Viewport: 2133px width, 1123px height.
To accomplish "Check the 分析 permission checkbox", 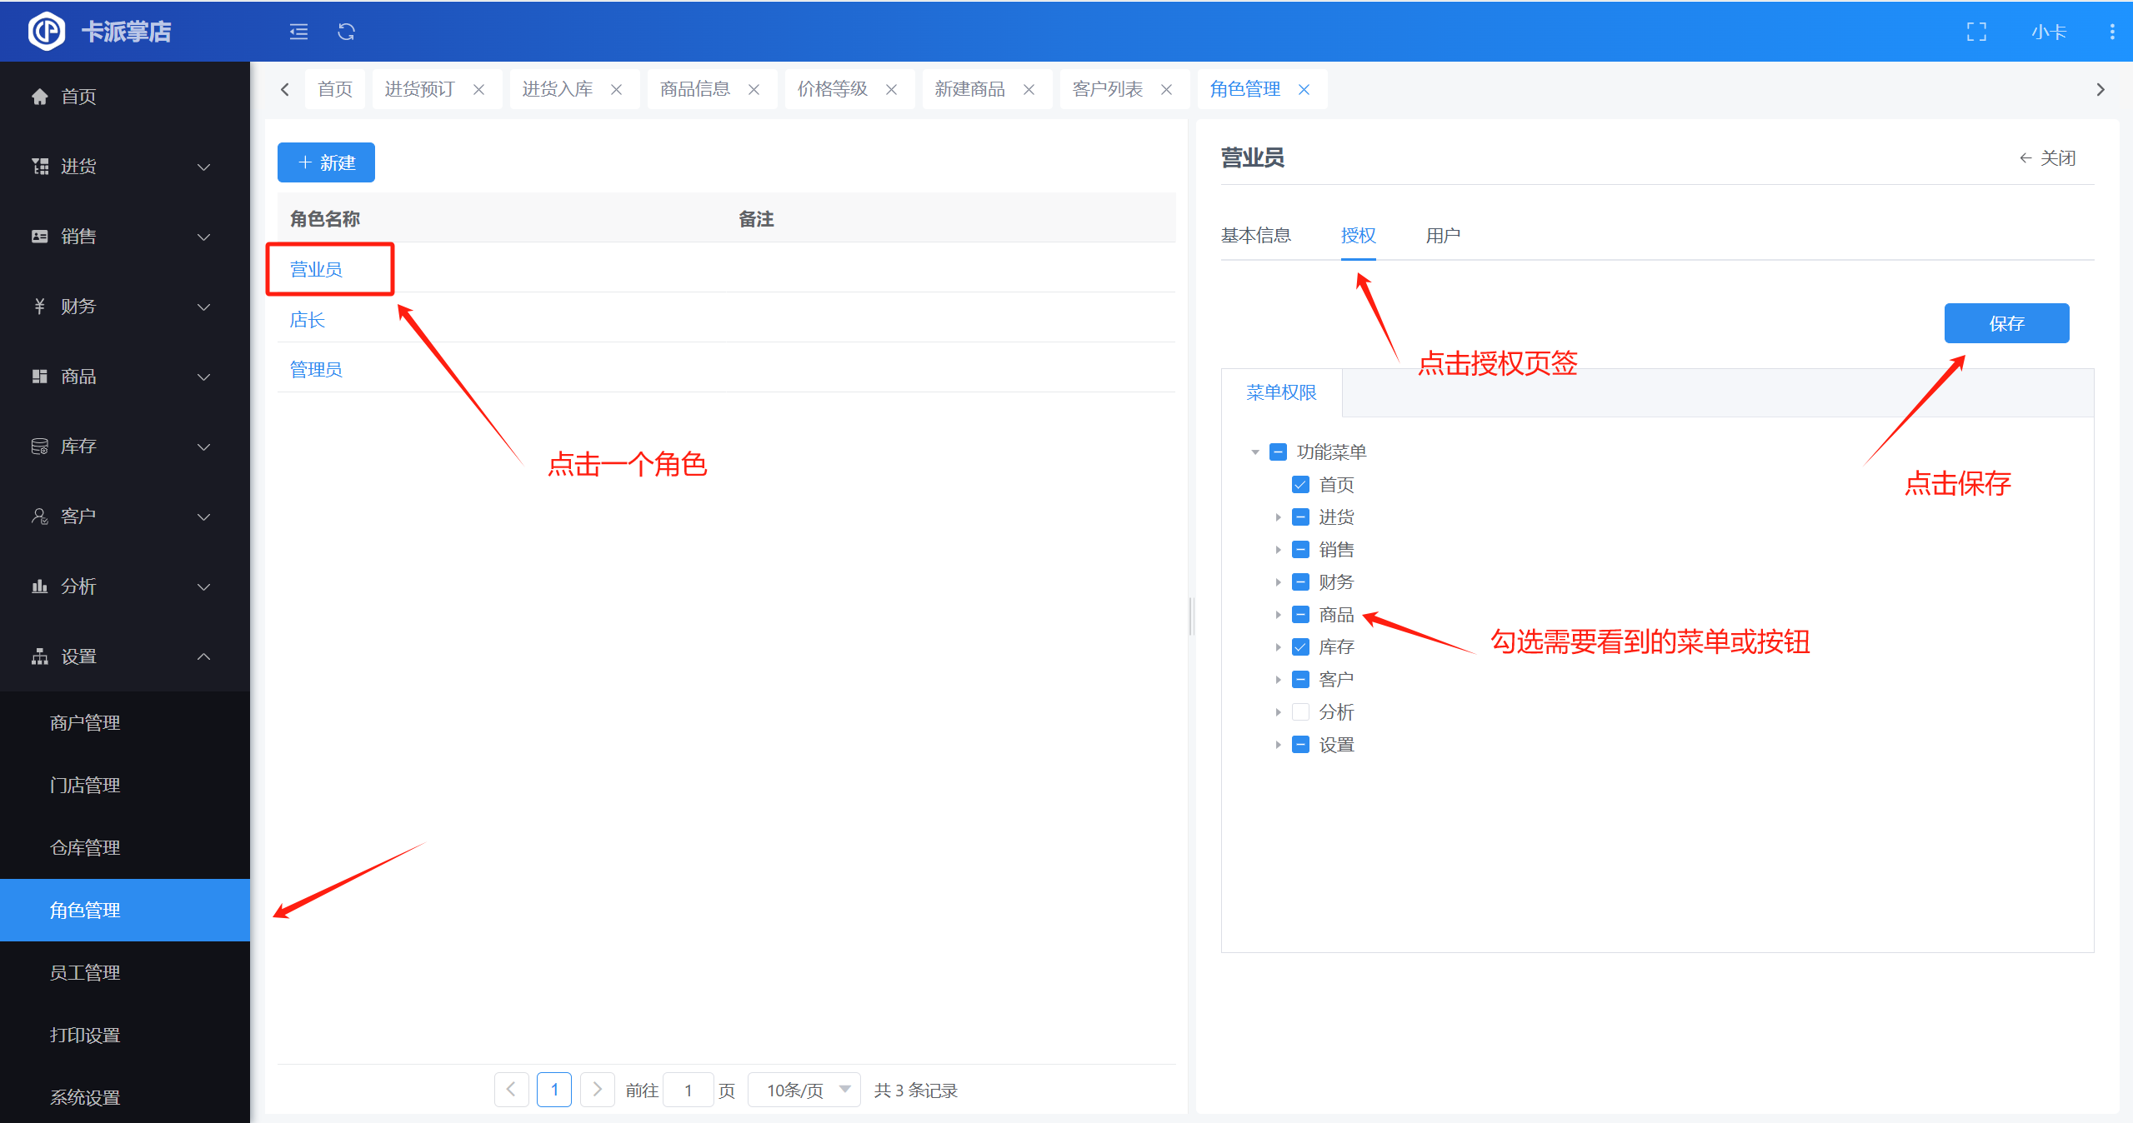I will pyautogui.click(x=1300, y=712).
